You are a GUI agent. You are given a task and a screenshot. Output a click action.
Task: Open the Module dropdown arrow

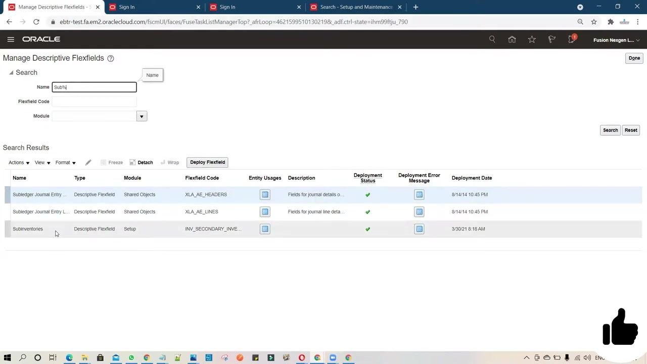pos(142,116)
